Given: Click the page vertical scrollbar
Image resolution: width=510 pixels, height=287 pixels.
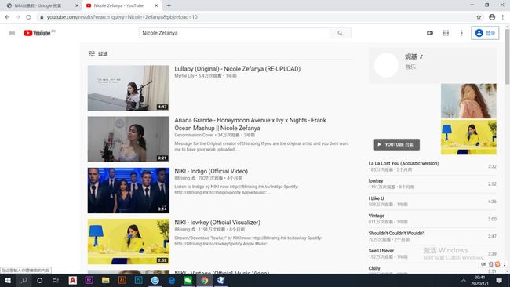Looking at the screenshot, I should tap(507, 57).
